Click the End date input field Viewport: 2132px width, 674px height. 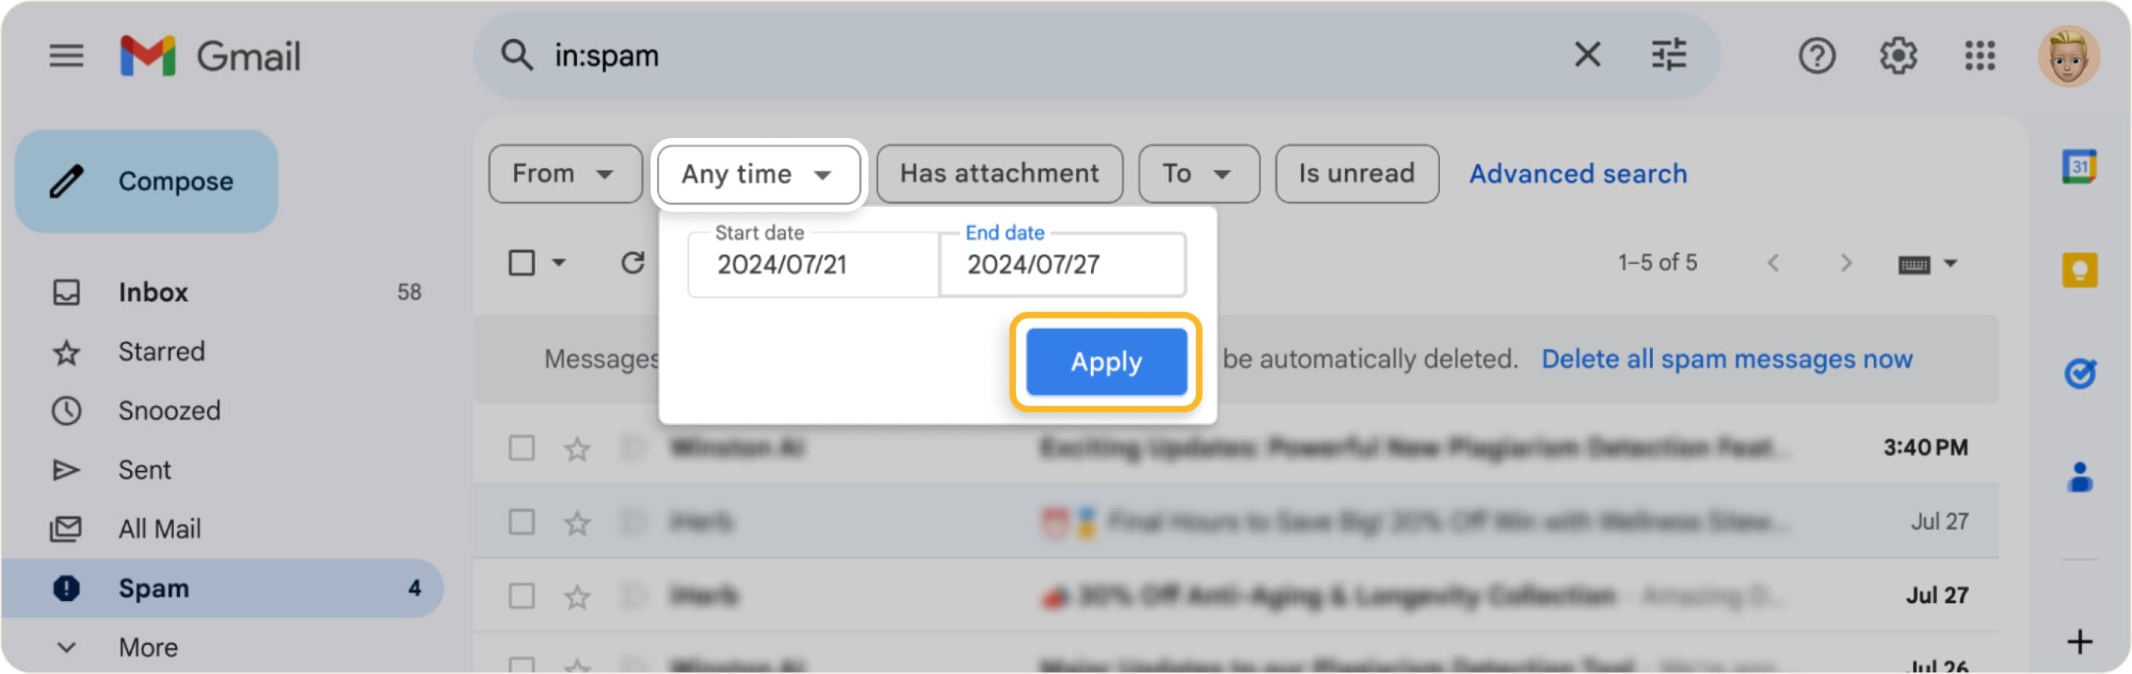tap(1062, 265)
